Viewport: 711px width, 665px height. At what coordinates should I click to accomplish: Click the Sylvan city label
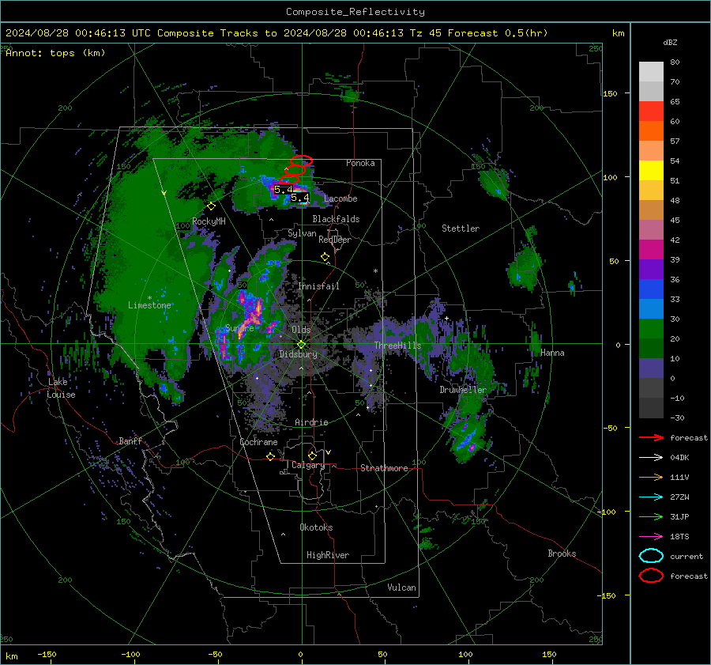click(x=302, y=233)
